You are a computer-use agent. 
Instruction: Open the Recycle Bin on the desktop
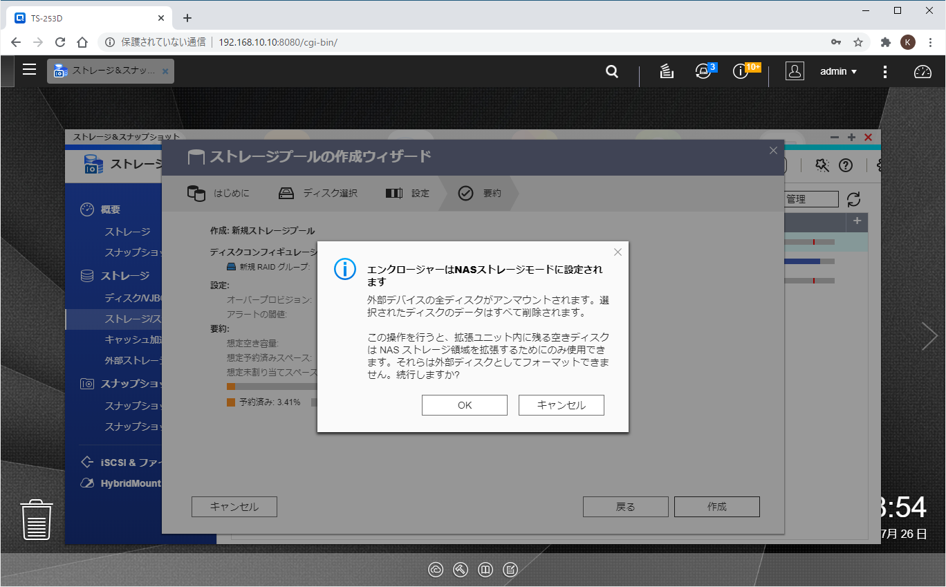[x=36, y=520]
